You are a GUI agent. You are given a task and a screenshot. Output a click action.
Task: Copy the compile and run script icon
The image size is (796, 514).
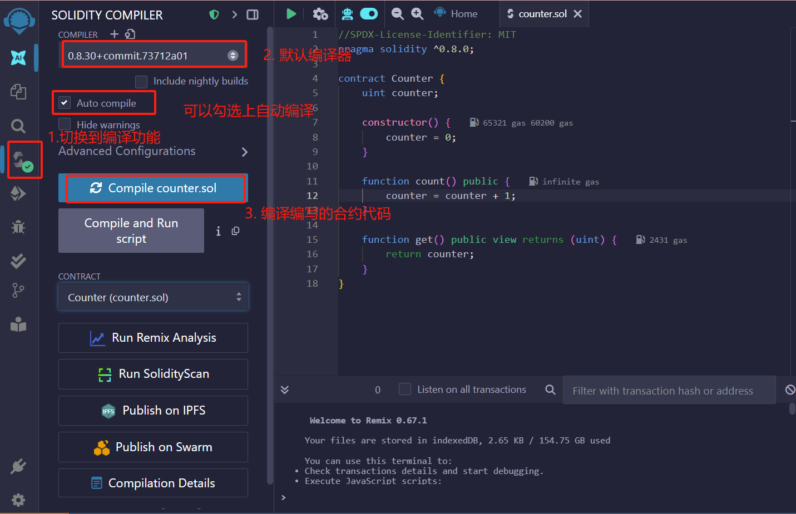[x=236, y=231]
